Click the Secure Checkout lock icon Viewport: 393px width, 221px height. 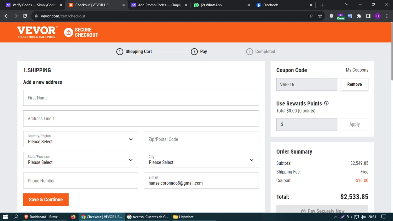tap(68, 32)
